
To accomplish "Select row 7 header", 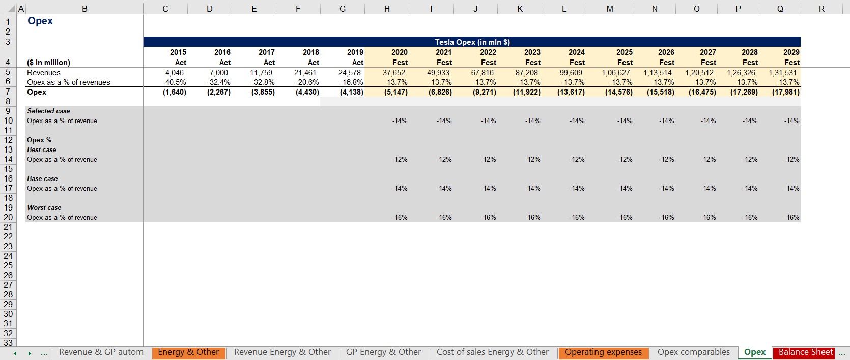I will click(x=8, y=92).
